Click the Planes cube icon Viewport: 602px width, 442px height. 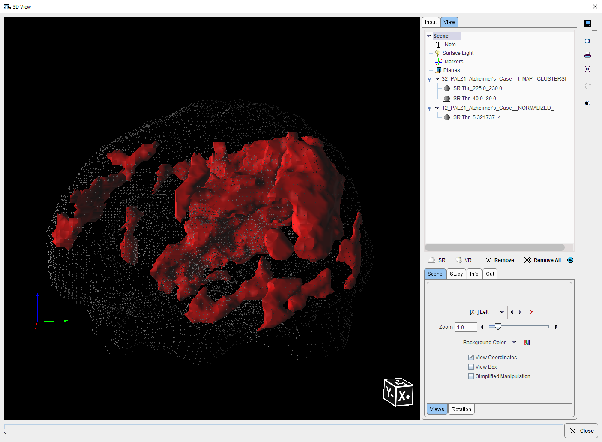tap(438, 70)
